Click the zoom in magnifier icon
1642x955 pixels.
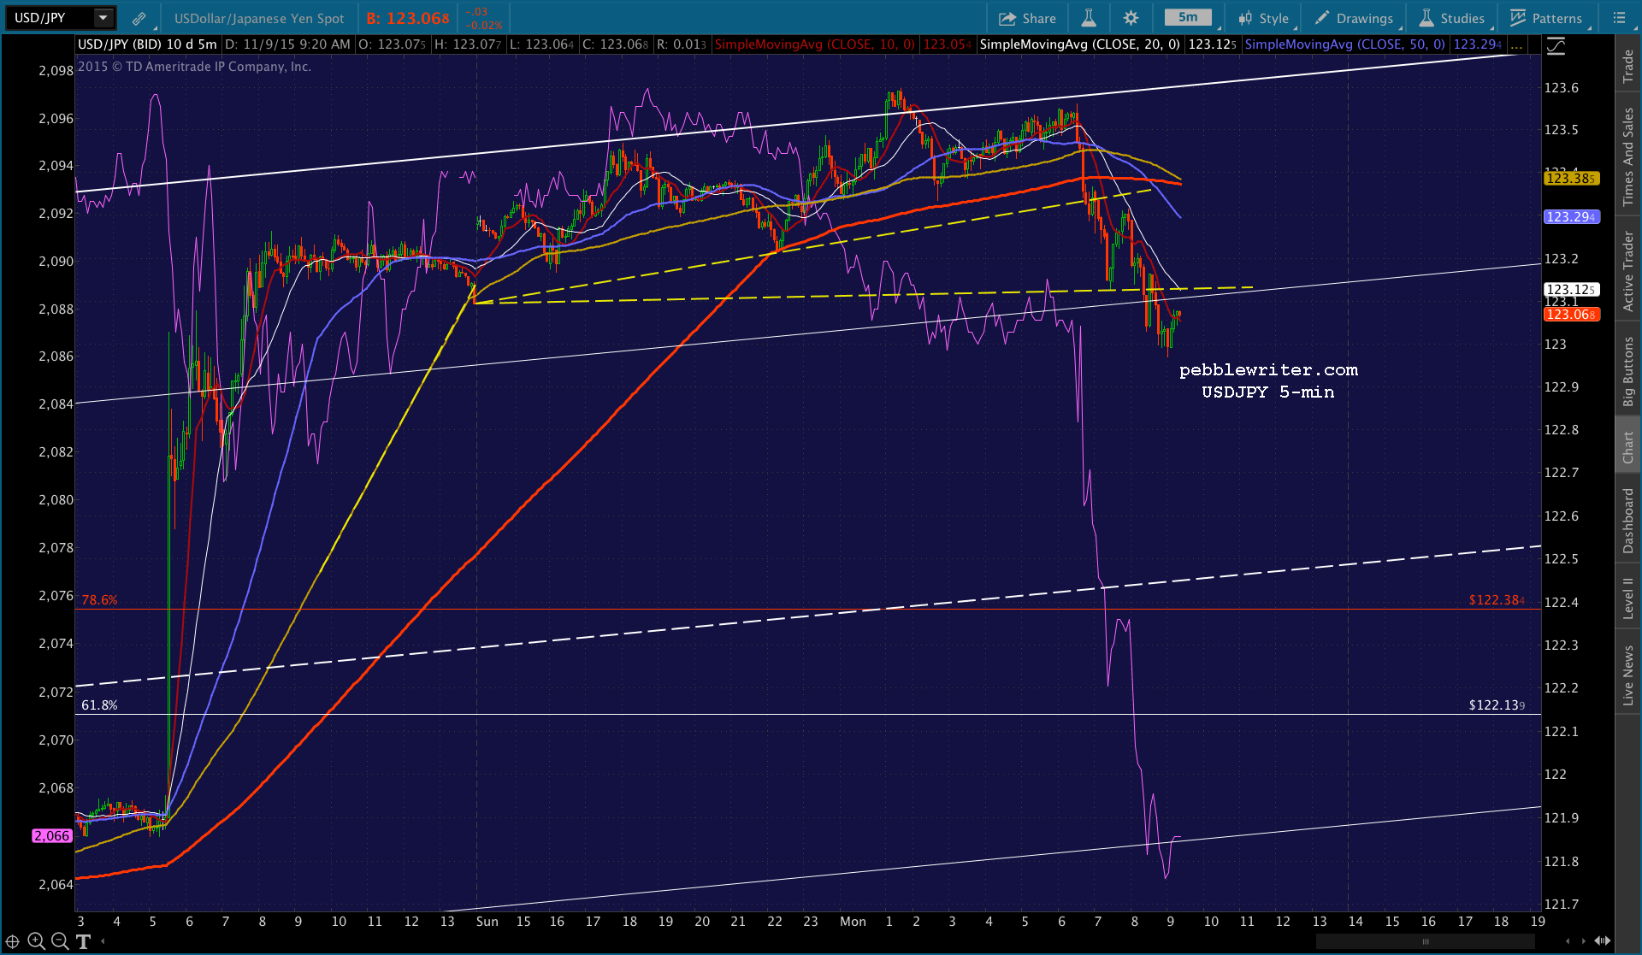coord(36,941)
